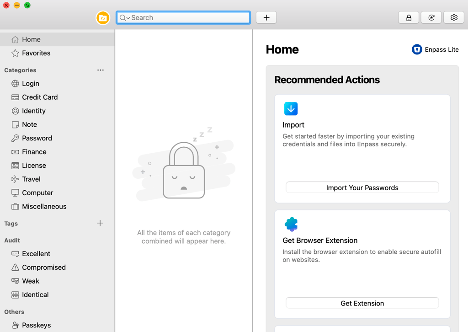Open the Miscellaneous category
468x332 pixels.
coord(57,207)
